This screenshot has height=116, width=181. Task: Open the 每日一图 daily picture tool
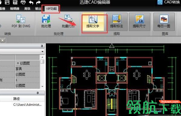point(164,22)
